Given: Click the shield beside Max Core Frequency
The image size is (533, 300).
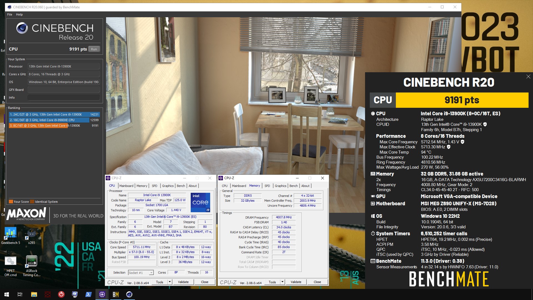Looking at the screenshot, I should tap(462, 142).
